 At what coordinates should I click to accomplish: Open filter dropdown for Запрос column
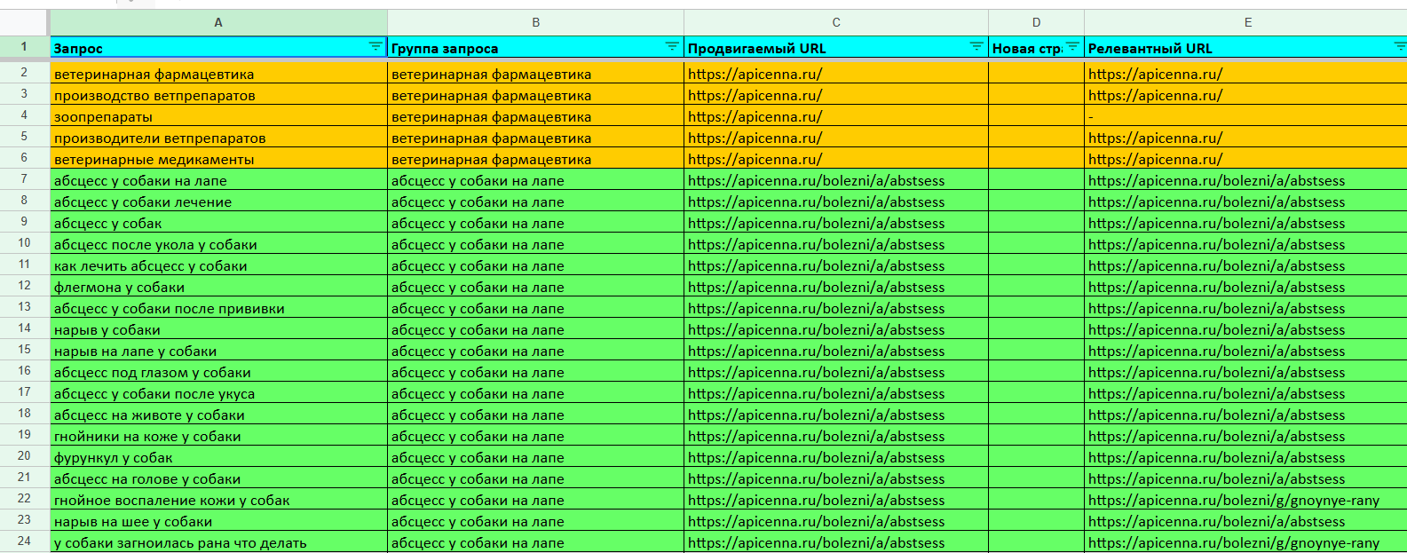375,47
